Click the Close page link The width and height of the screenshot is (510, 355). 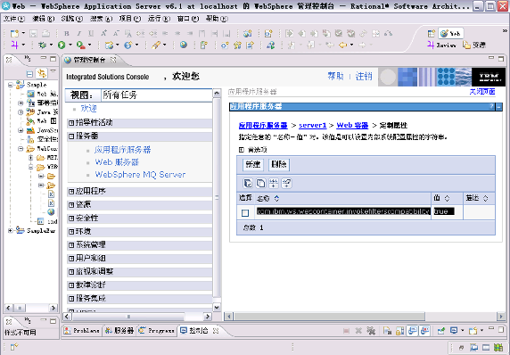[482, 92]
